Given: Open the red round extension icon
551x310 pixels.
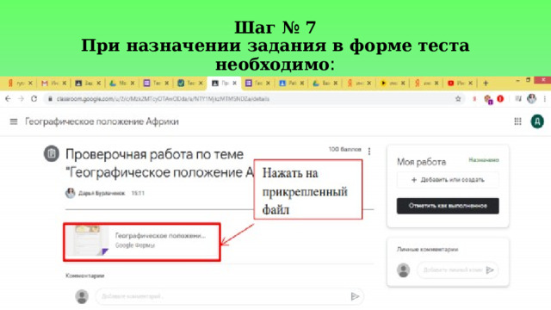Looking at the screenshot, I should pyautogui.click(x=500, y=99).
